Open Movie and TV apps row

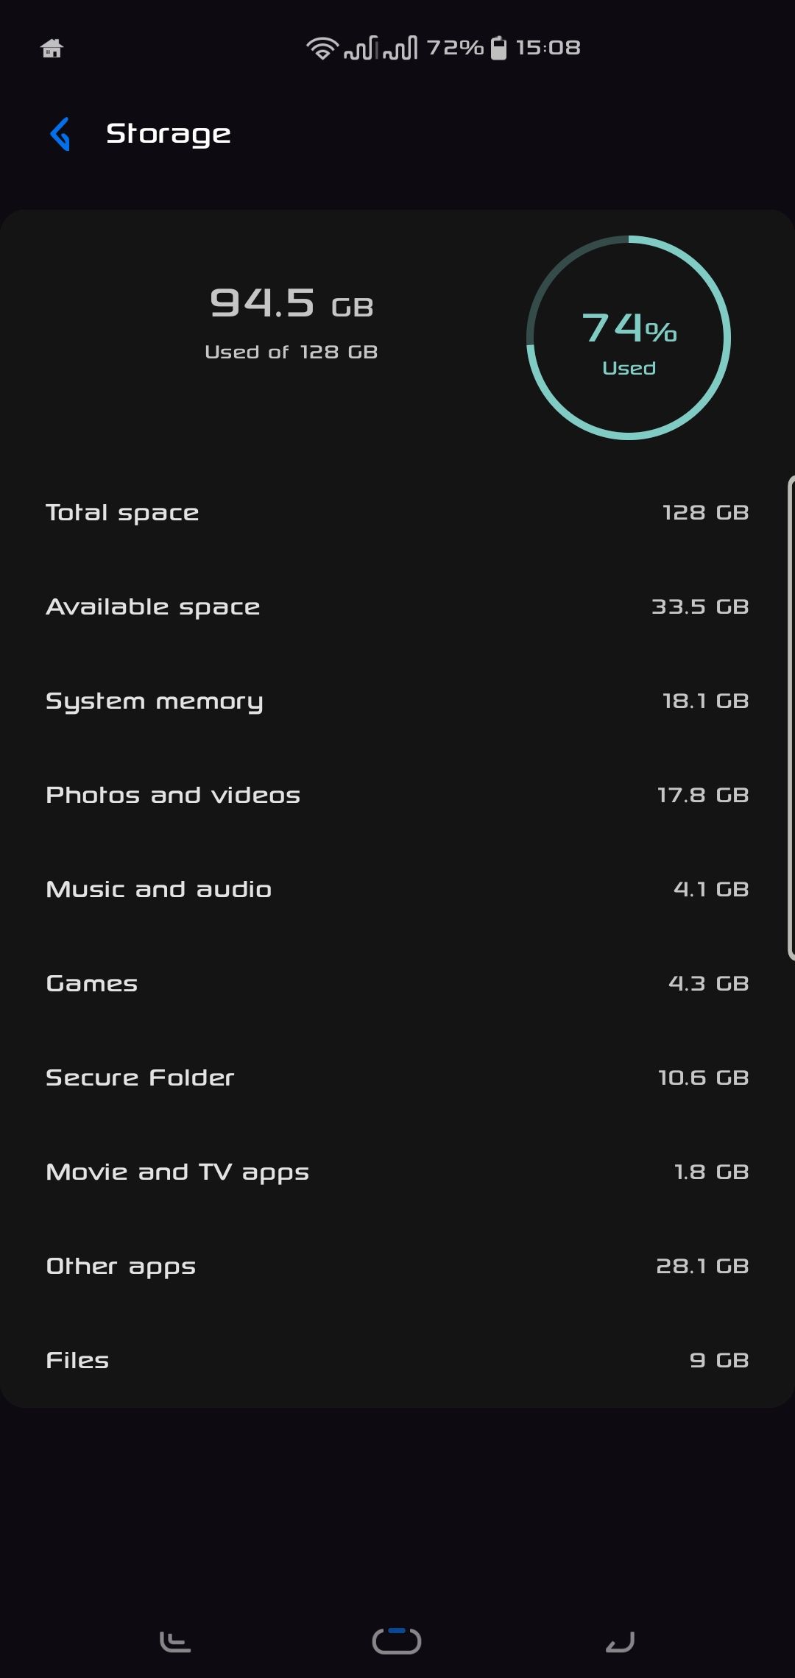pos(397,1172)
